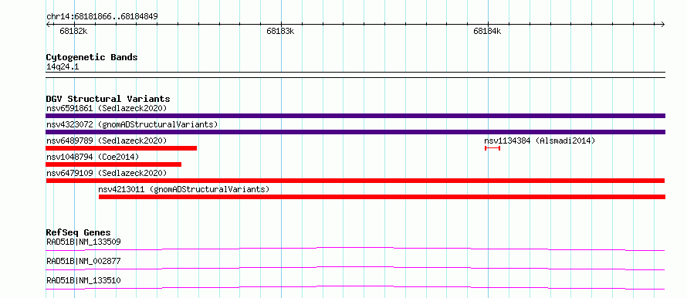687x298 pixels.
Task: Click the magenta line of RAD51B|NM_133509
Action: click(x=355, y=249)
